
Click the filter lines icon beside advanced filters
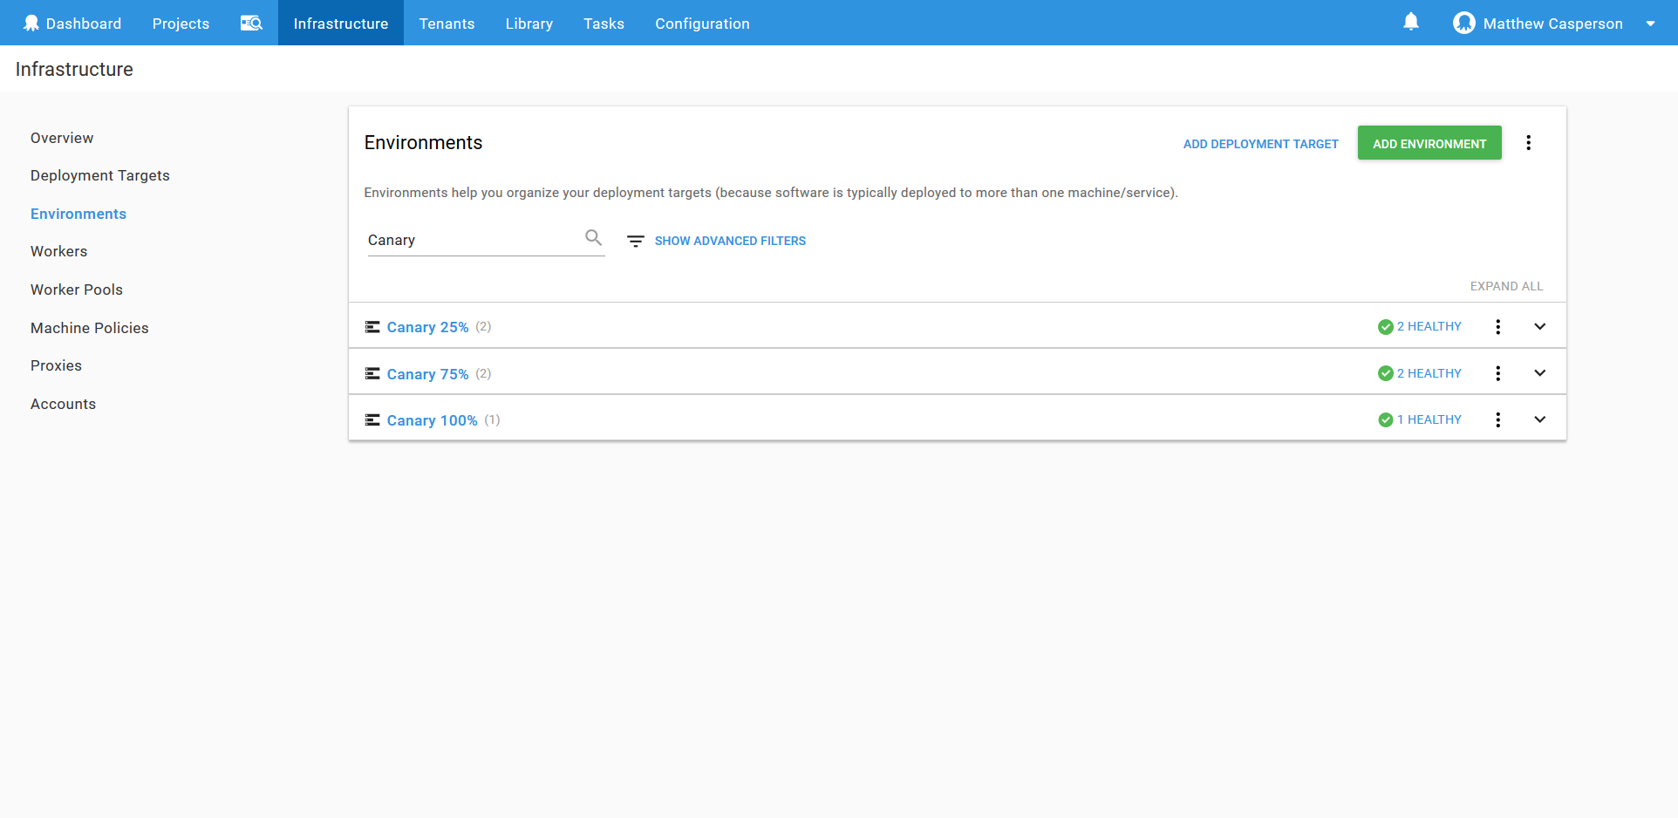[636, 242]
